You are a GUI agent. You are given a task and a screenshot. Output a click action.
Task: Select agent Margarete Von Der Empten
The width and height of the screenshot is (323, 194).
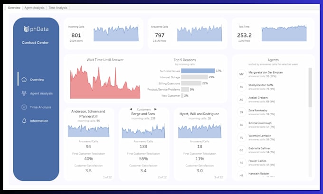[266, 73]
